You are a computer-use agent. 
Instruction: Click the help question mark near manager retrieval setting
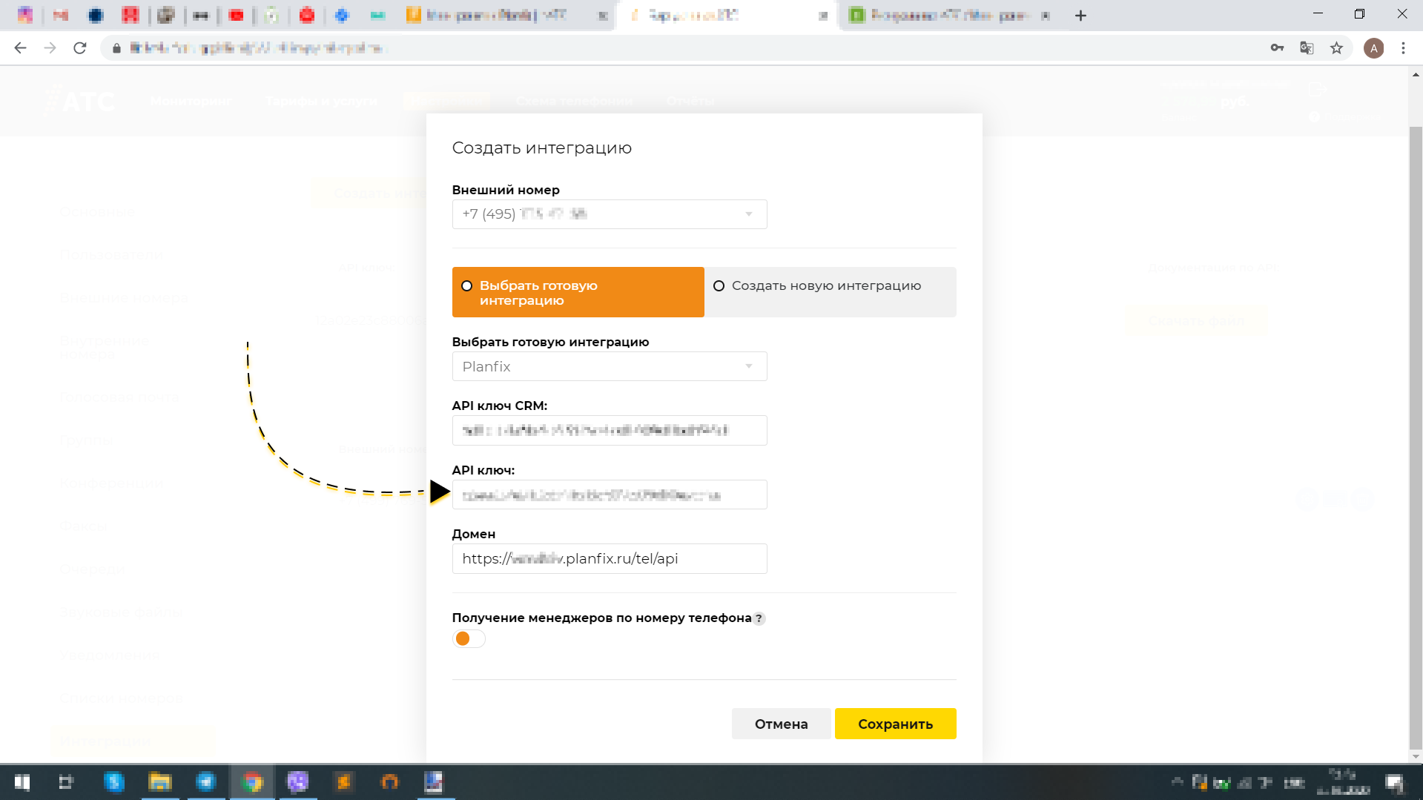pyautogui.click(x=759, y=618)
